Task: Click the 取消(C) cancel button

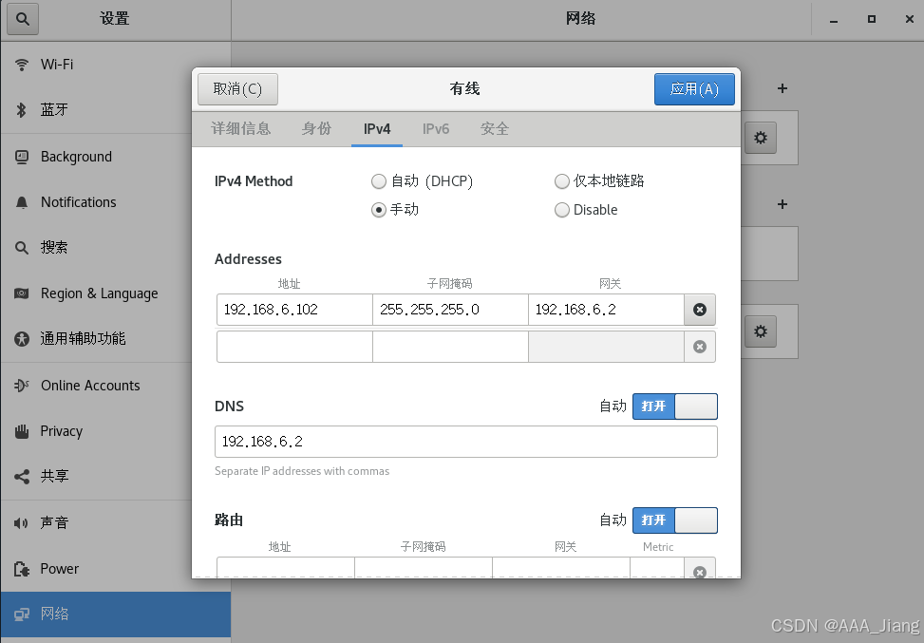Action: tap(237, 89)
